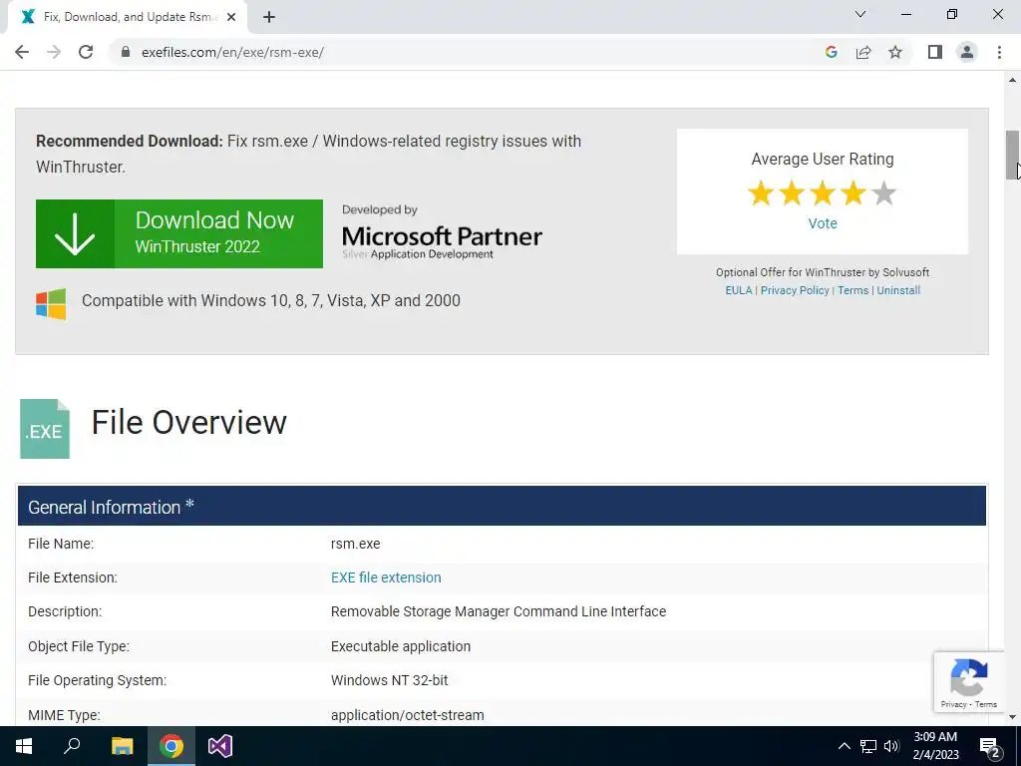Rate with the first star
The width and height of the screenshot is (1021, 766).
tap(761, 193)
